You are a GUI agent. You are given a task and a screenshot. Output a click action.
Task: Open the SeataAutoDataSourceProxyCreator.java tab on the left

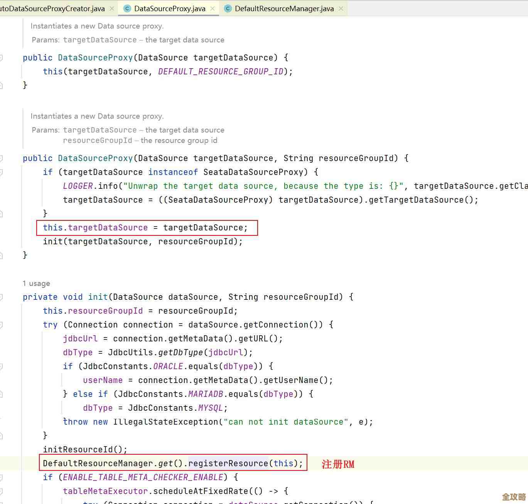click(52, 8)
